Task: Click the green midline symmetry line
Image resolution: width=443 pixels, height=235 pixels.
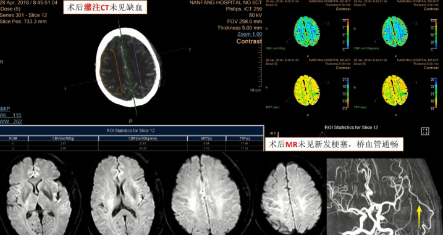Action: (128, 68)
